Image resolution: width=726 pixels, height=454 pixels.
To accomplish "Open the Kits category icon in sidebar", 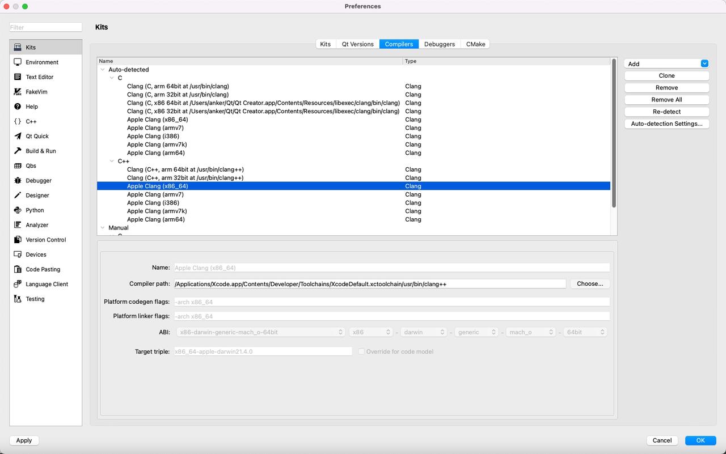I will 18,48.
